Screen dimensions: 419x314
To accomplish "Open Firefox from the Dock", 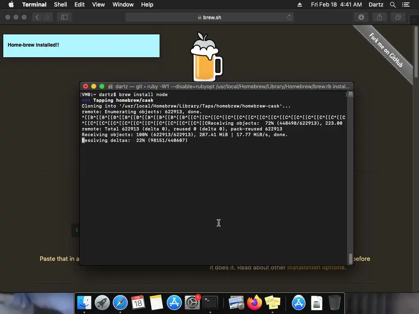I will (255, 303).
